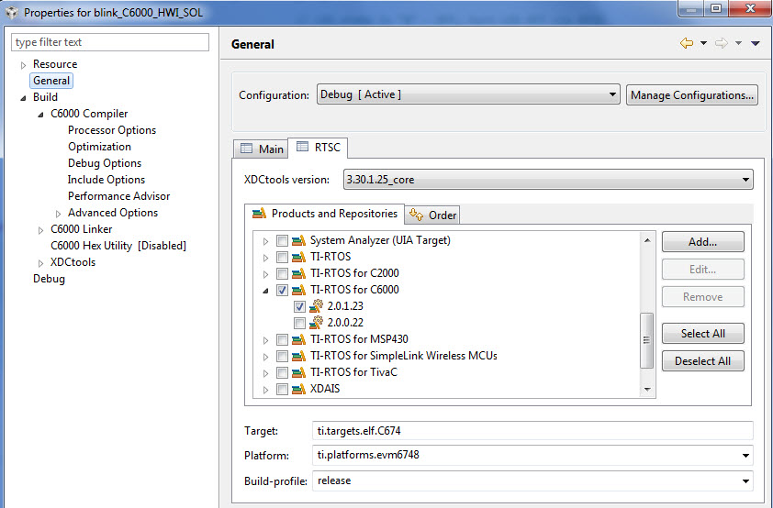This screenshot has height=508, width=773.
Task: Click the TI-RTOS product icon
Action: 298,257
